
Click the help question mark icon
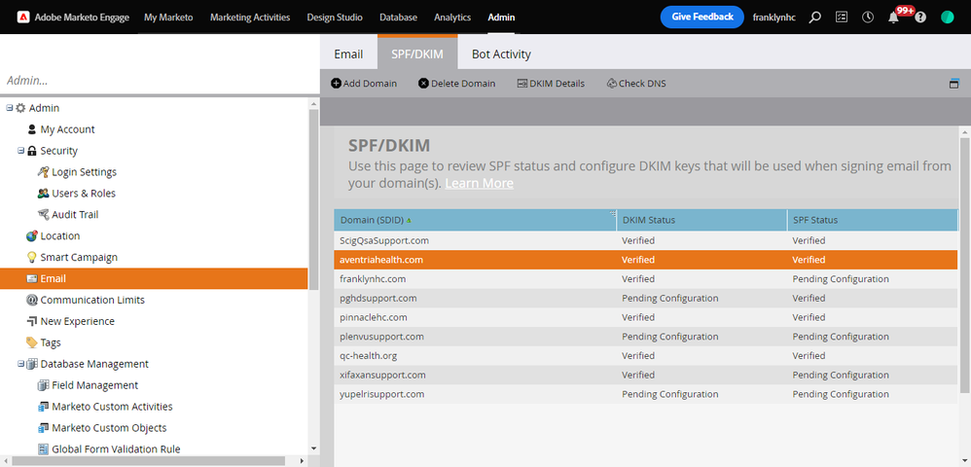tap(920, 18)
